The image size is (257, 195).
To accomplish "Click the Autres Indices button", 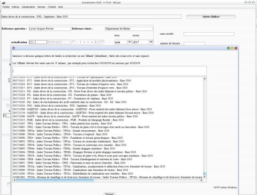I will click(211, 17).
